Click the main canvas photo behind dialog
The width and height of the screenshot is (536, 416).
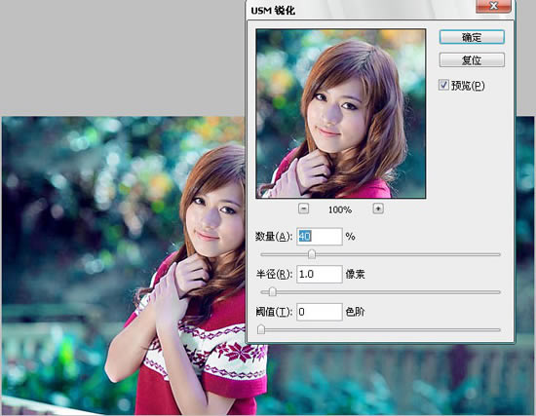point(123,265)
